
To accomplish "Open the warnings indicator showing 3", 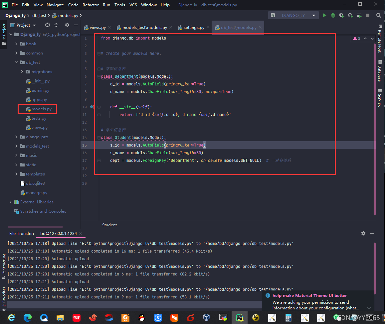I will tap(357, 39).
